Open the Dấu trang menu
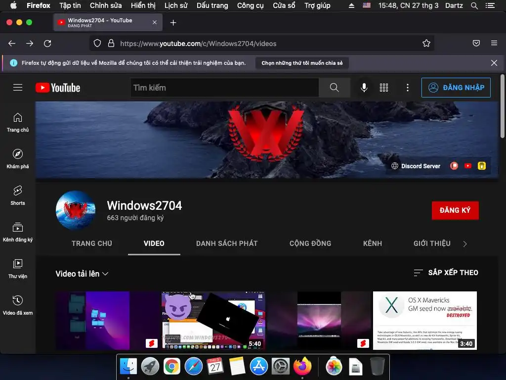This screenshot has width=506, height=380. [212, 5]
